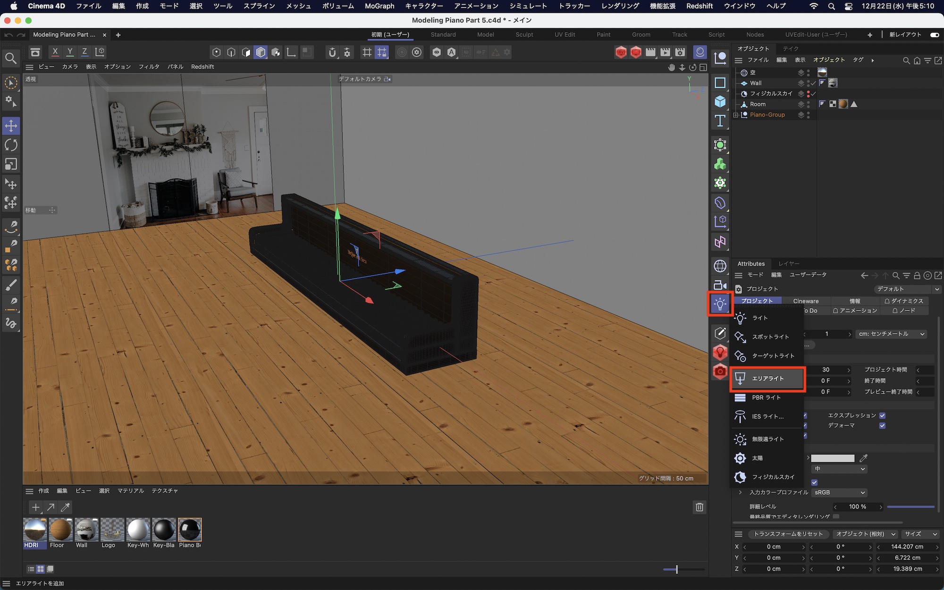Click the material manager trash icon

pos(699,507)
